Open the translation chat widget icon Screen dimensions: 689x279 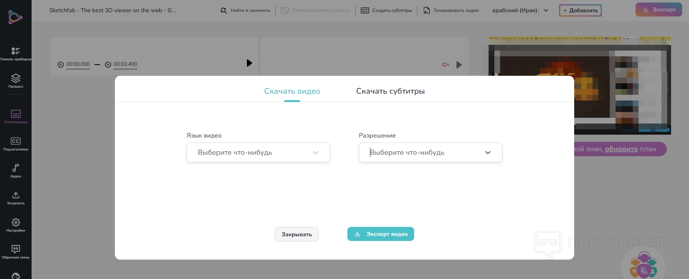point(643,266)
